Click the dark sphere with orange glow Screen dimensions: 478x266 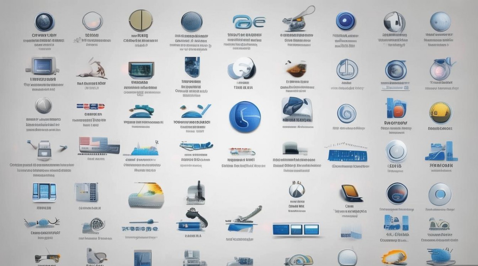[x=397, y=194]
